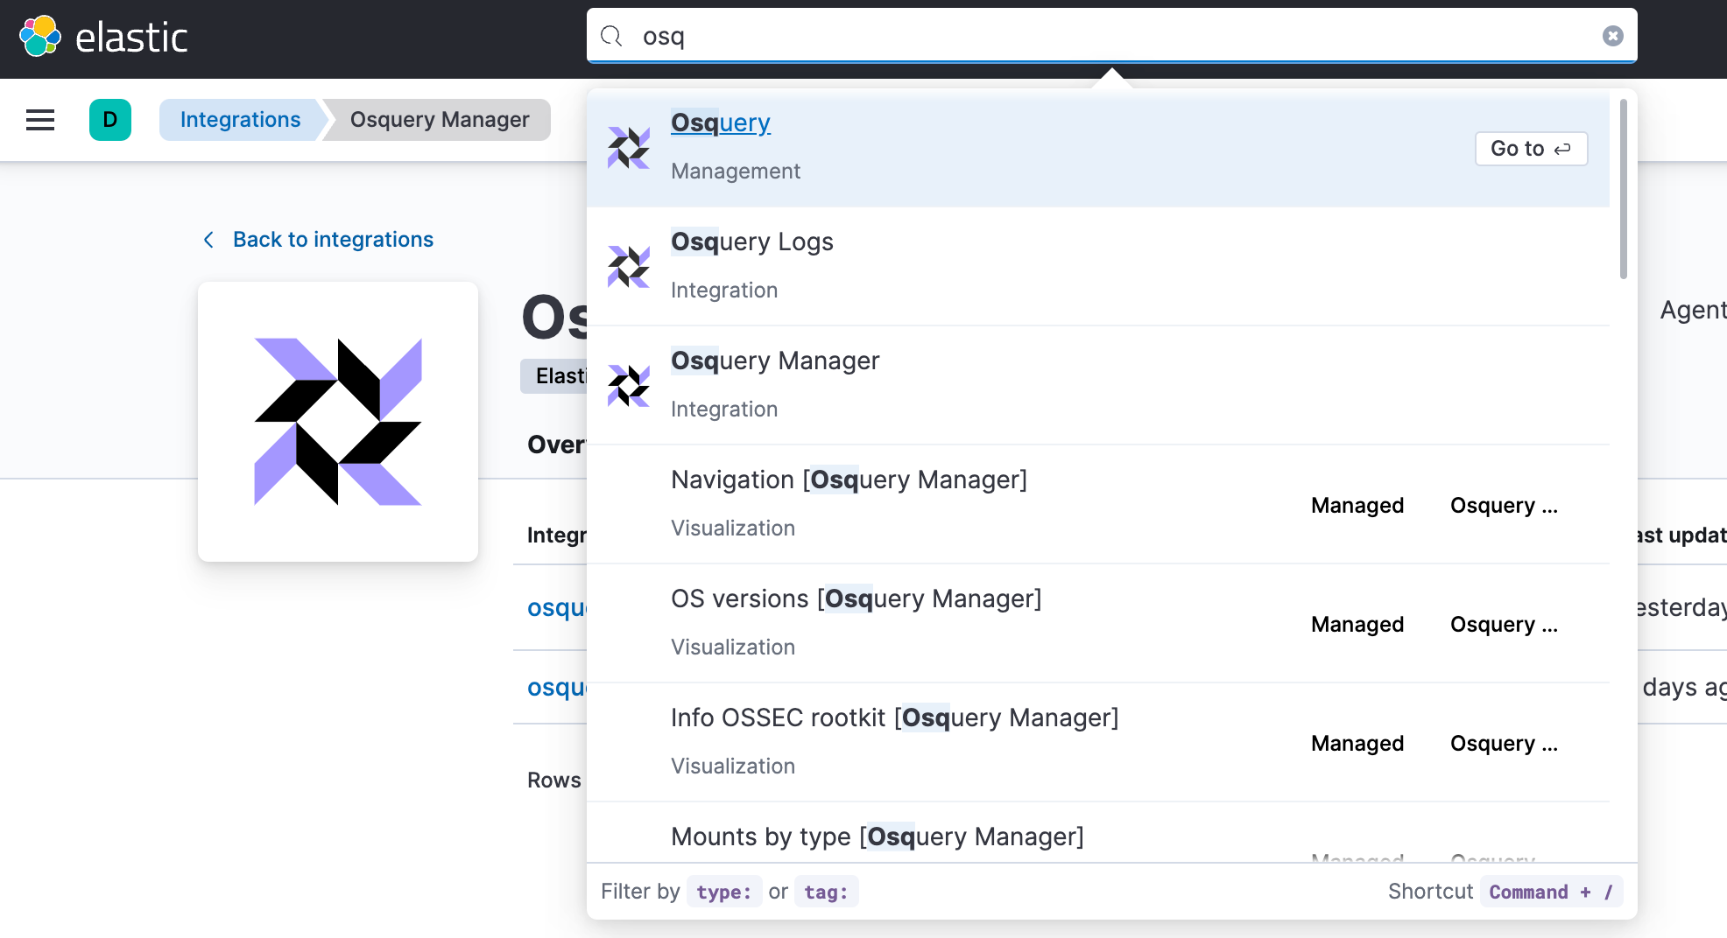Screen dimensions: 1727x938
Task: Click the Elastic logo
Action: click(x=103, y=37)
